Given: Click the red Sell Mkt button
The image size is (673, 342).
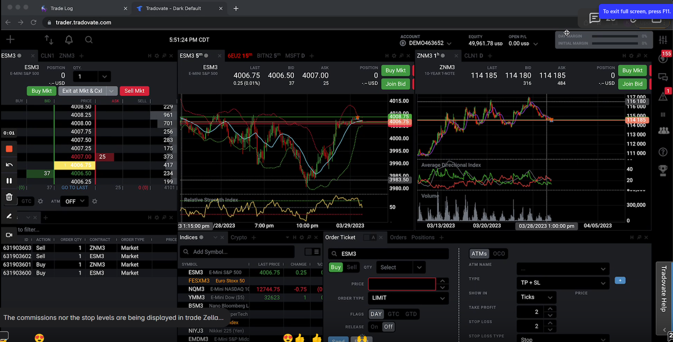Looking at the screenshot, I should pos(134,91).
